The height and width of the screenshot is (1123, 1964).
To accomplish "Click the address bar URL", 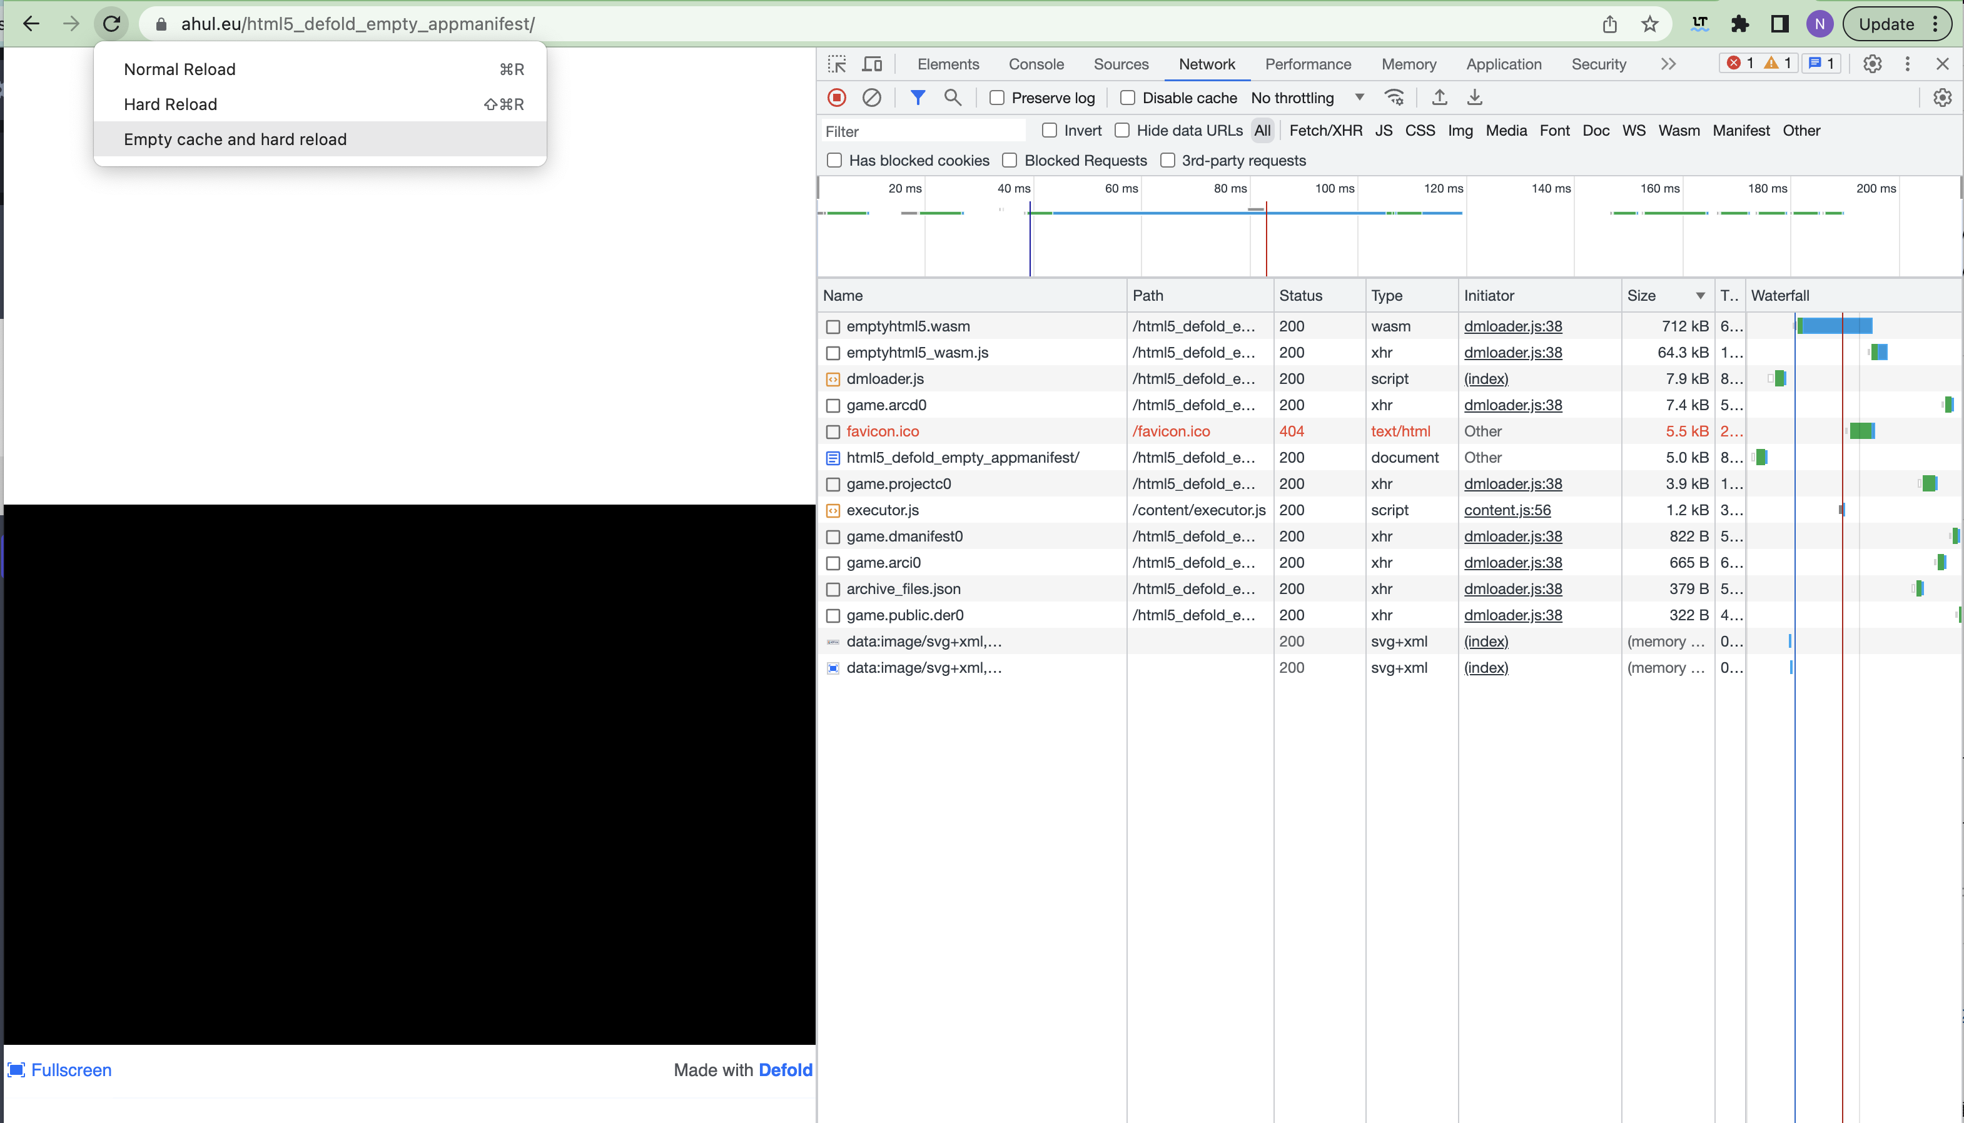I will (x=358, y=24).
